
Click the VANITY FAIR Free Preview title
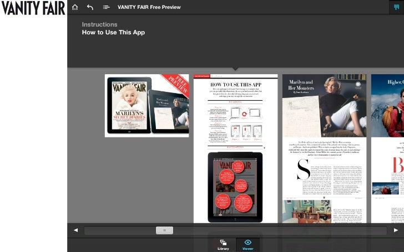click(x=149, y=7)
